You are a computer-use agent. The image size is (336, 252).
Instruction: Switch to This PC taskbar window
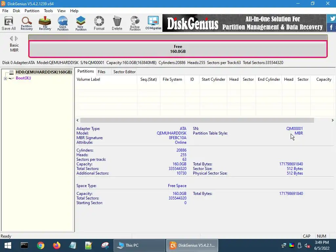point(139,245)
